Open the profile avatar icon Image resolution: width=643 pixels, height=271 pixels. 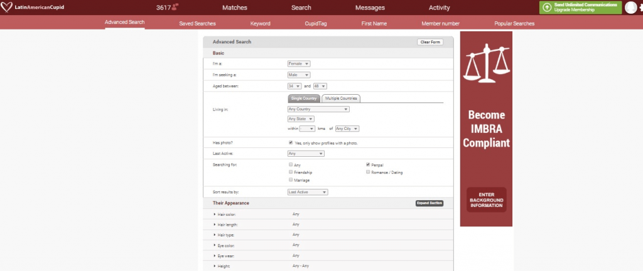click(x=630, y=8)
